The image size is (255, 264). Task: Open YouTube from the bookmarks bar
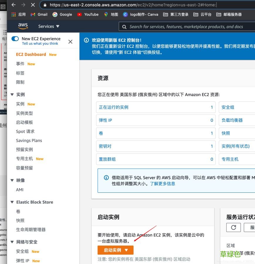pyautogui.click(x=88, y=14)
